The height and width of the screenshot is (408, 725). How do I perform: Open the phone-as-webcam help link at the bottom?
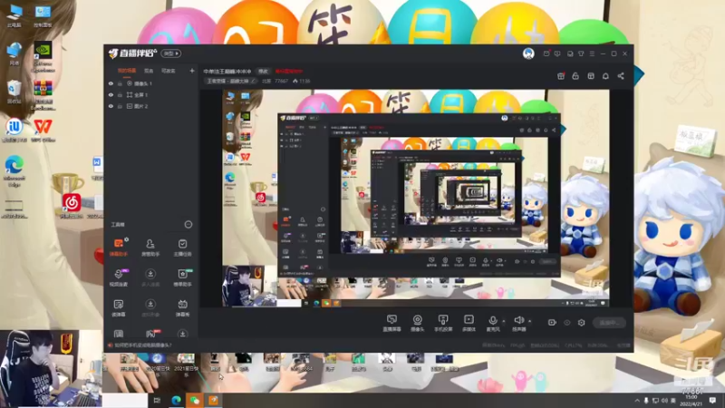tap(143, 345)
